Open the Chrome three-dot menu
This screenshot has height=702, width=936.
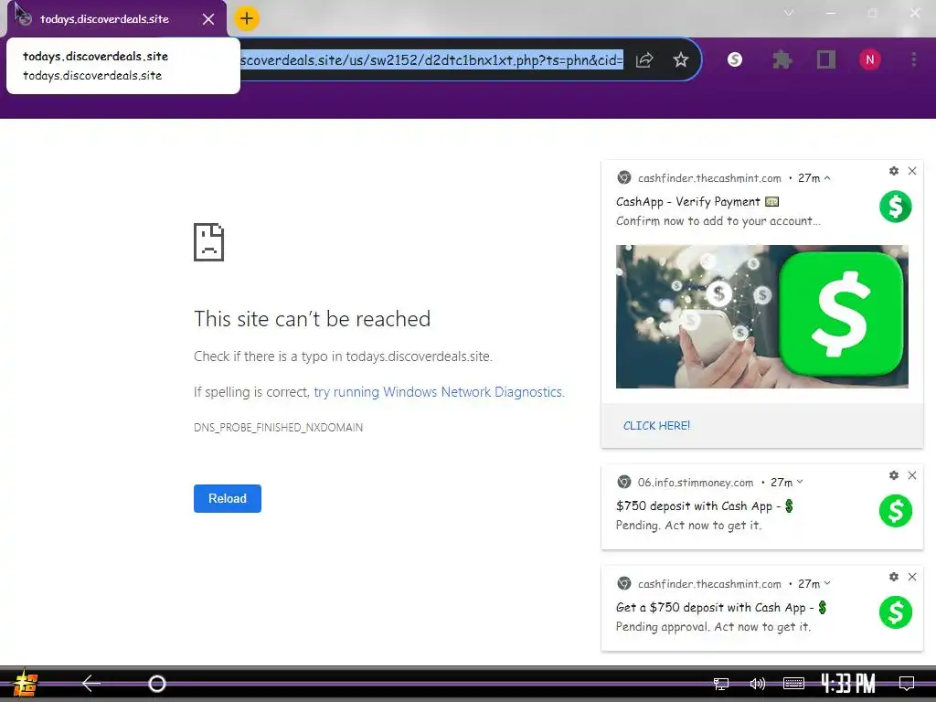[913, 59]
